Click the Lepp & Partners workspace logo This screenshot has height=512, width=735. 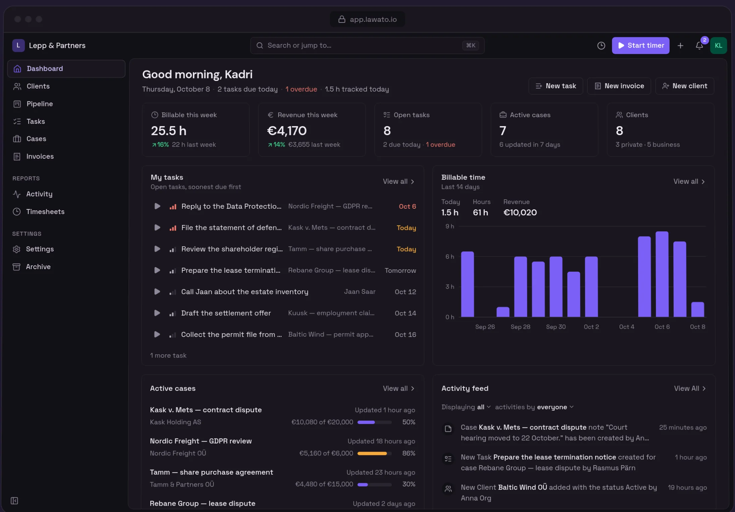point(18,45)
